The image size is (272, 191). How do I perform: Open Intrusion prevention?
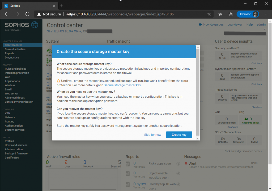click(17, 73)
